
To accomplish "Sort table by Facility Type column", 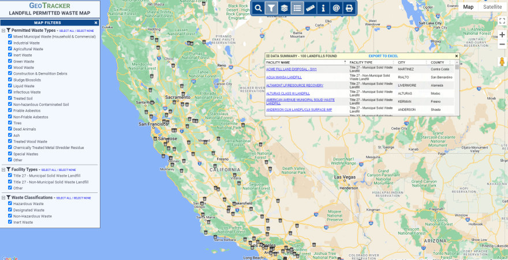I will click(x=372, y=62).
